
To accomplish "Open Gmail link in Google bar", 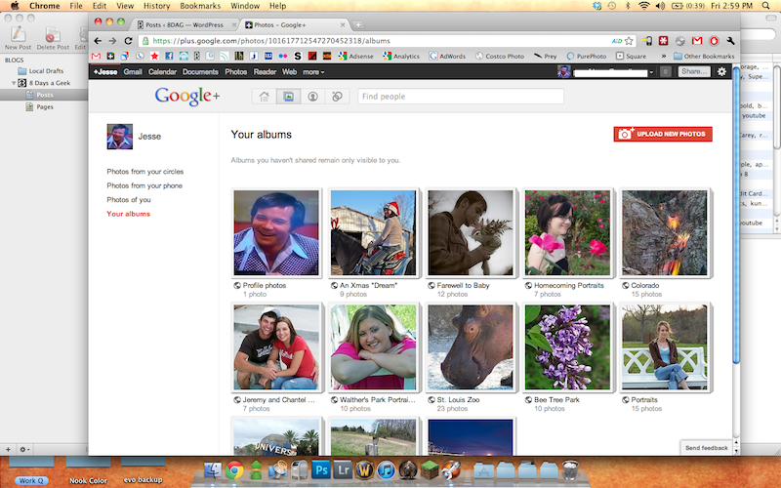I will pos(133,71).
